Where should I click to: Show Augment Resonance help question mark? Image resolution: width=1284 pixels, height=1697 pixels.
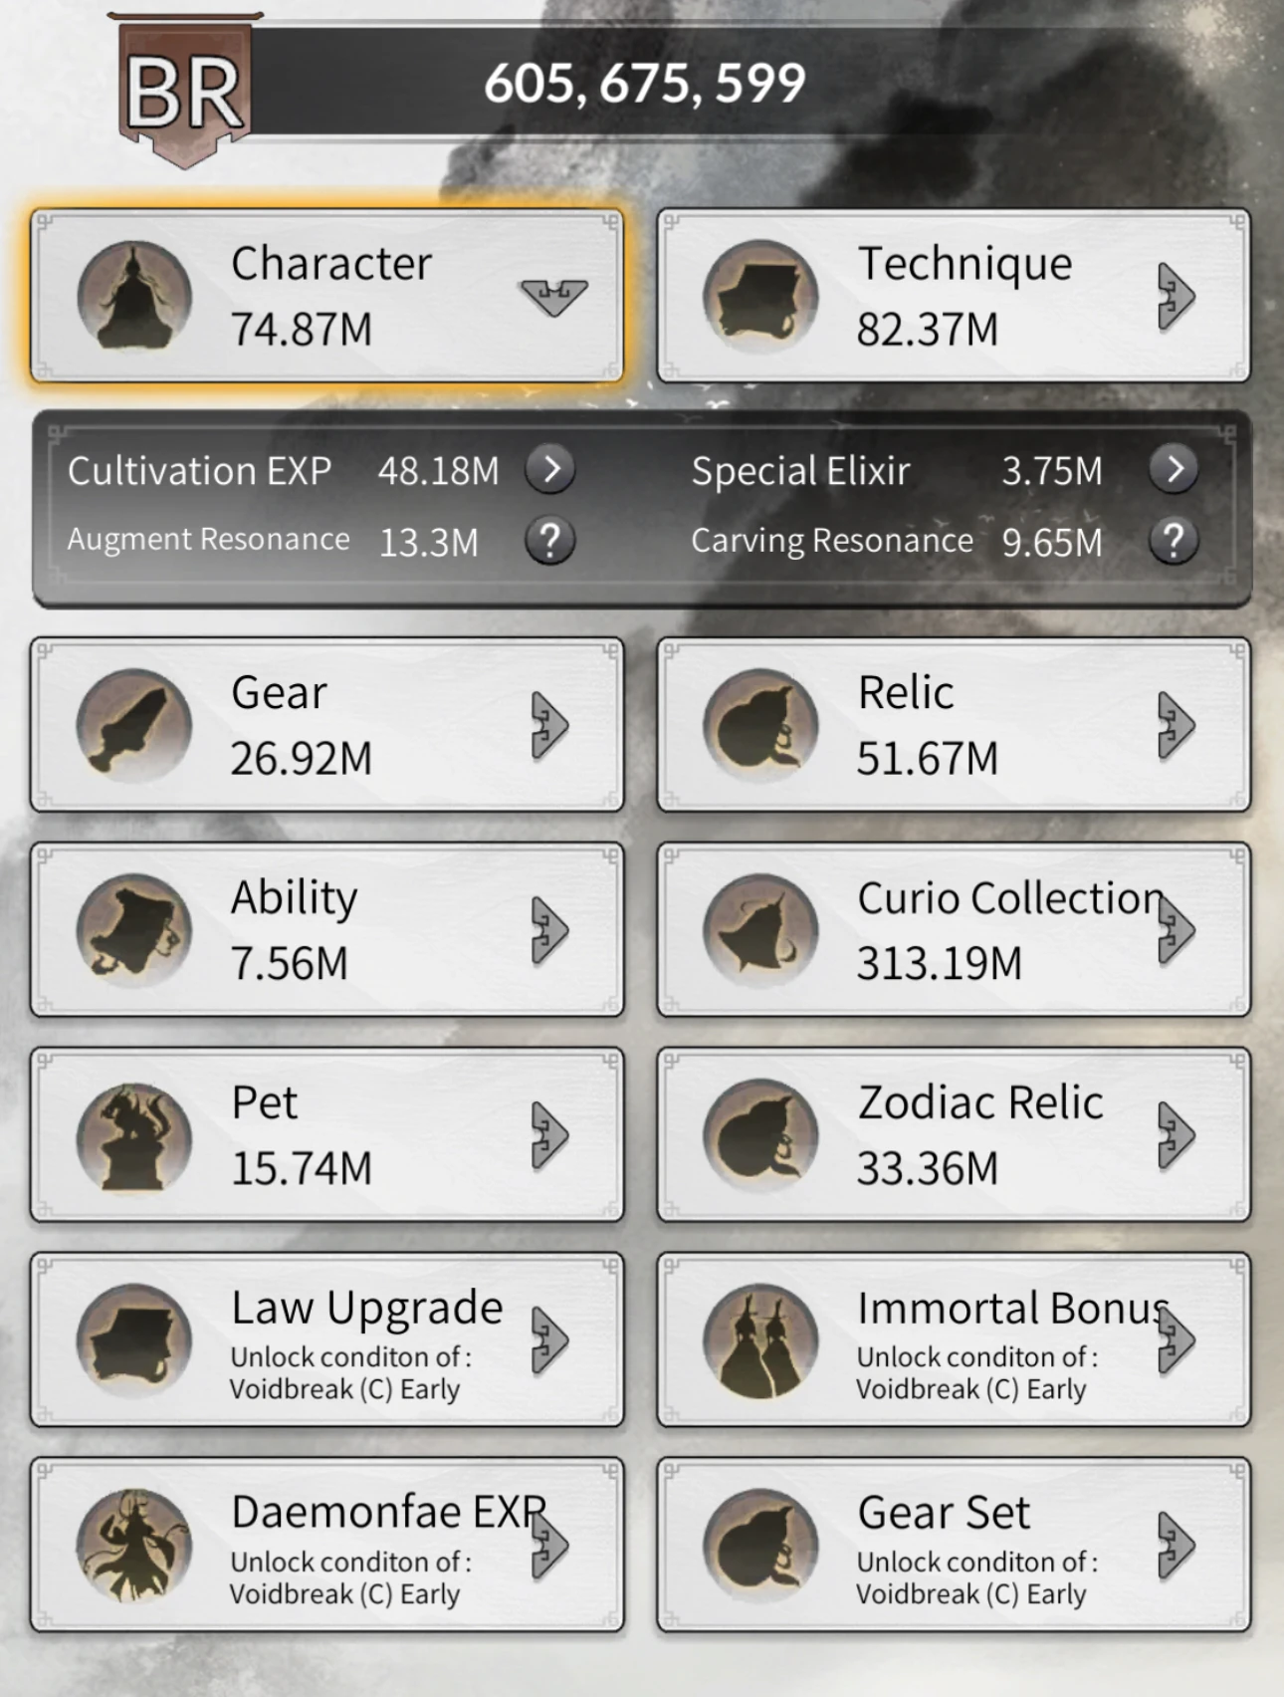point(550,541)
